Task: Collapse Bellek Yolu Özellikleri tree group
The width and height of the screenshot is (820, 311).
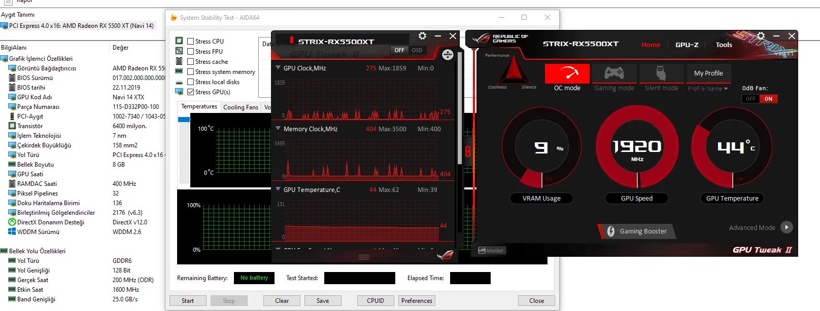Action: [x=4, y=251]
